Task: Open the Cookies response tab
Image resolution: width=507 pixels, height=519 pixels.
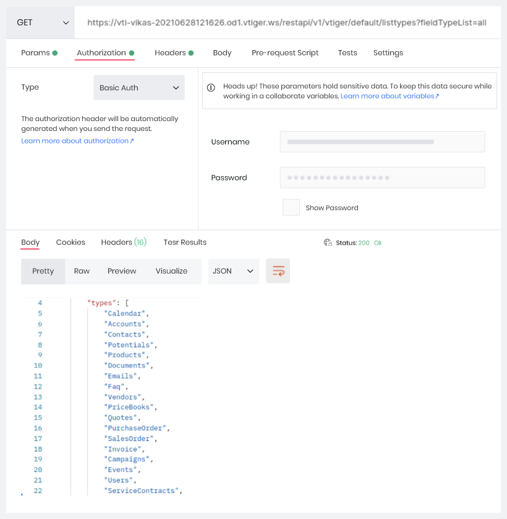Action: (70, 242)
